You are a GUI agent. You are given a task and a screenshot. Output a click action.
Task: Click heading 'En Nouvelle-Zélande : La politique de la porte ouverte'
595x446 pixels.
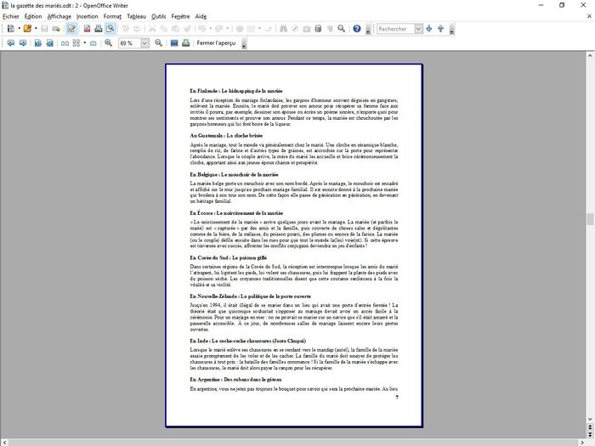[x=251, y=296]
